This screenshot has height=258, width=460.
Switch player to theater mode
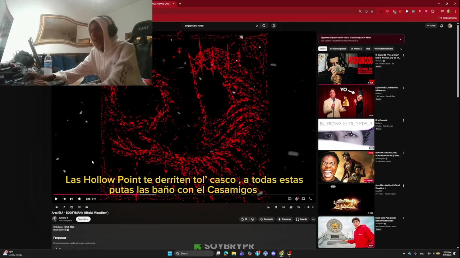303,199
